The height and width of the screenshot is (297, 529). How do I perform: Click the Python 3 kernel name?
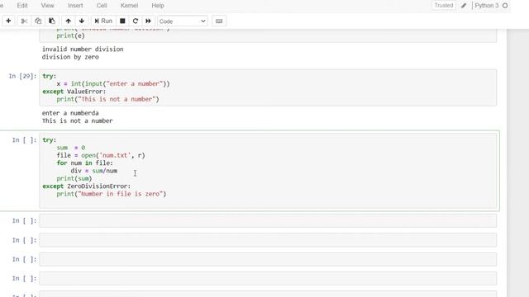487,6
